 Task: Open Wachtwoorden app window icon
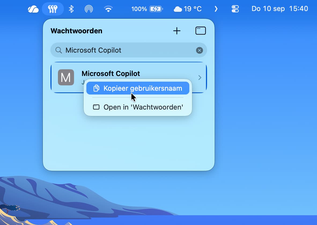tap(201, 31)
